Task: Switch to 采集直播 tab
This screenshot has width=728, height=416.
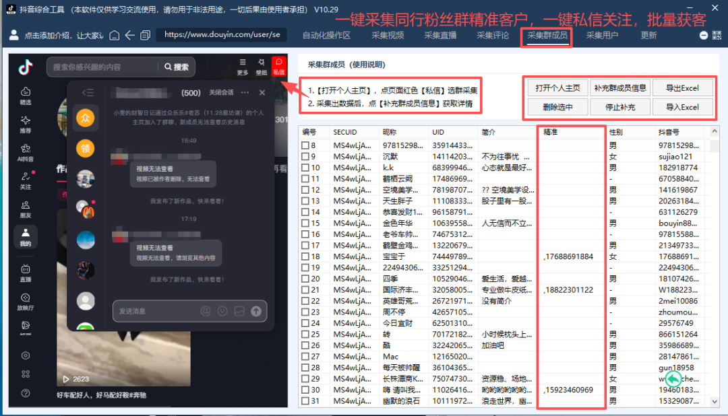Action: (x=440, y=35)
